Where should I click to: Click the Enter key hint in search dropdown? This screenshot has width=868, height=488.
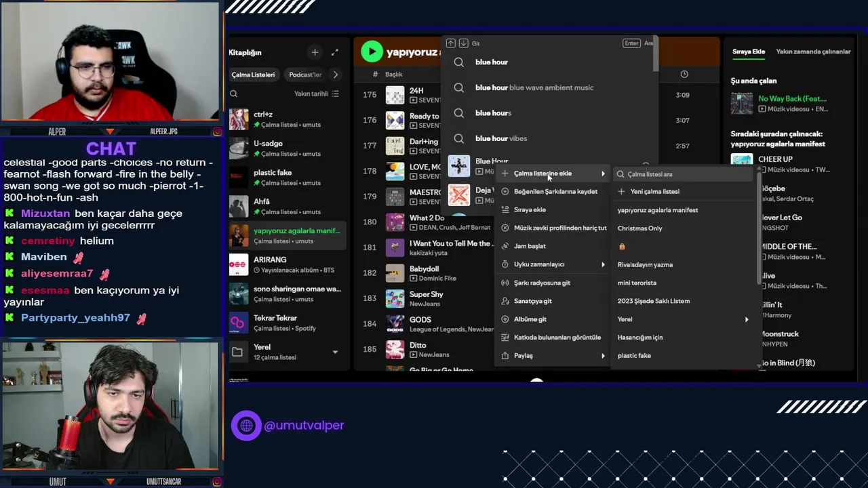631,43
